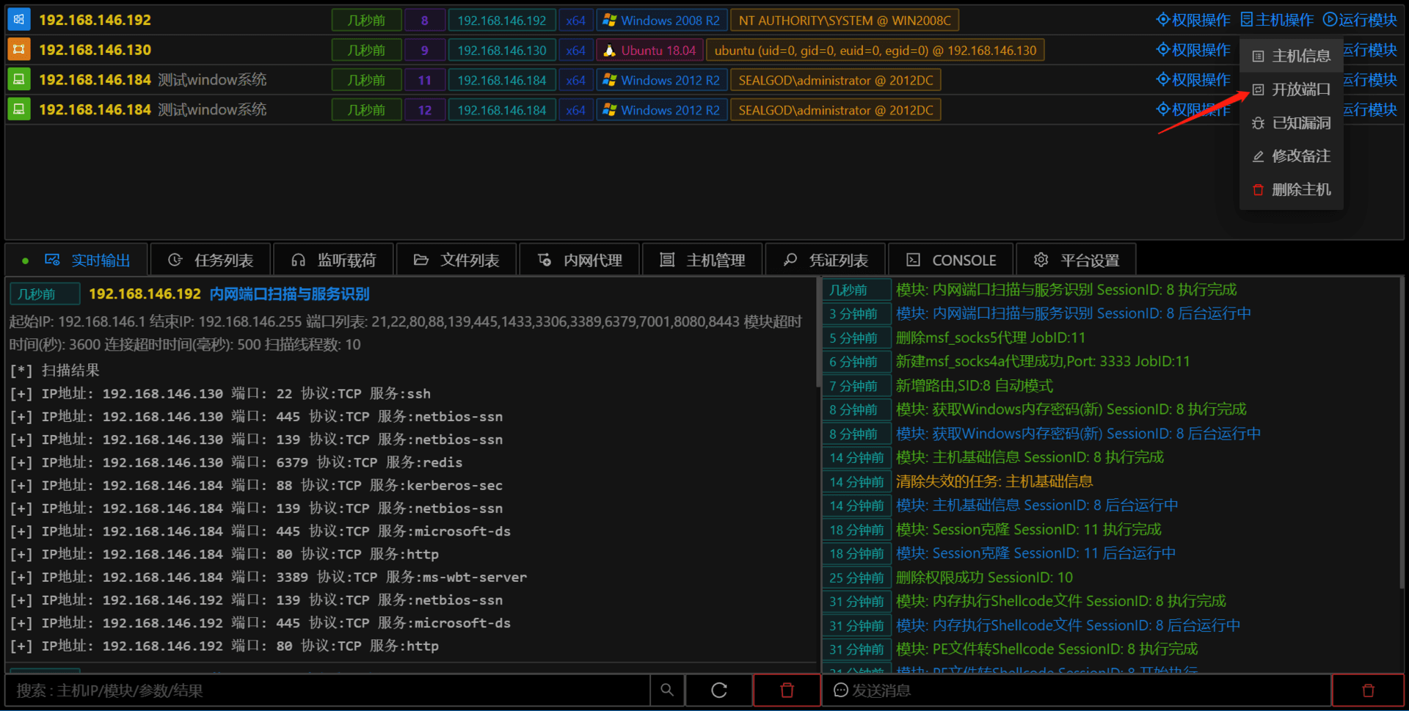The image size is (1409, 711).
Task: Select 删除主机 menu entry
Action: click(1291, 189)
